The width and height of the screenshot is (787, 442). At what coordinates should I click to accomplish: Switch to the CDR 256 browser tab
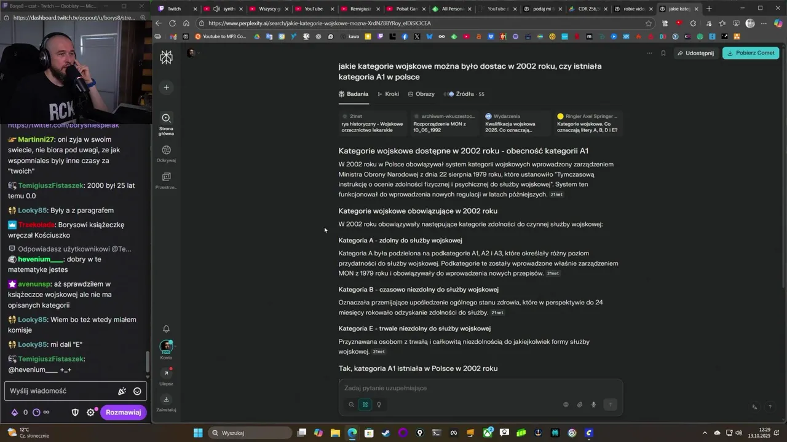[589, 9]
